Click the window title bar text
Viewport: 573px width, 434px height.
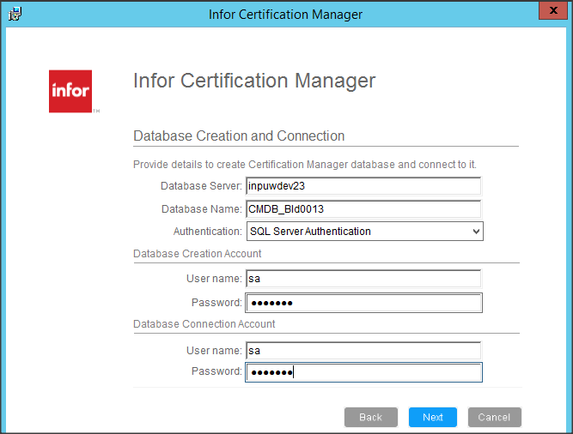pyautogui.click(x=286, y=15)
